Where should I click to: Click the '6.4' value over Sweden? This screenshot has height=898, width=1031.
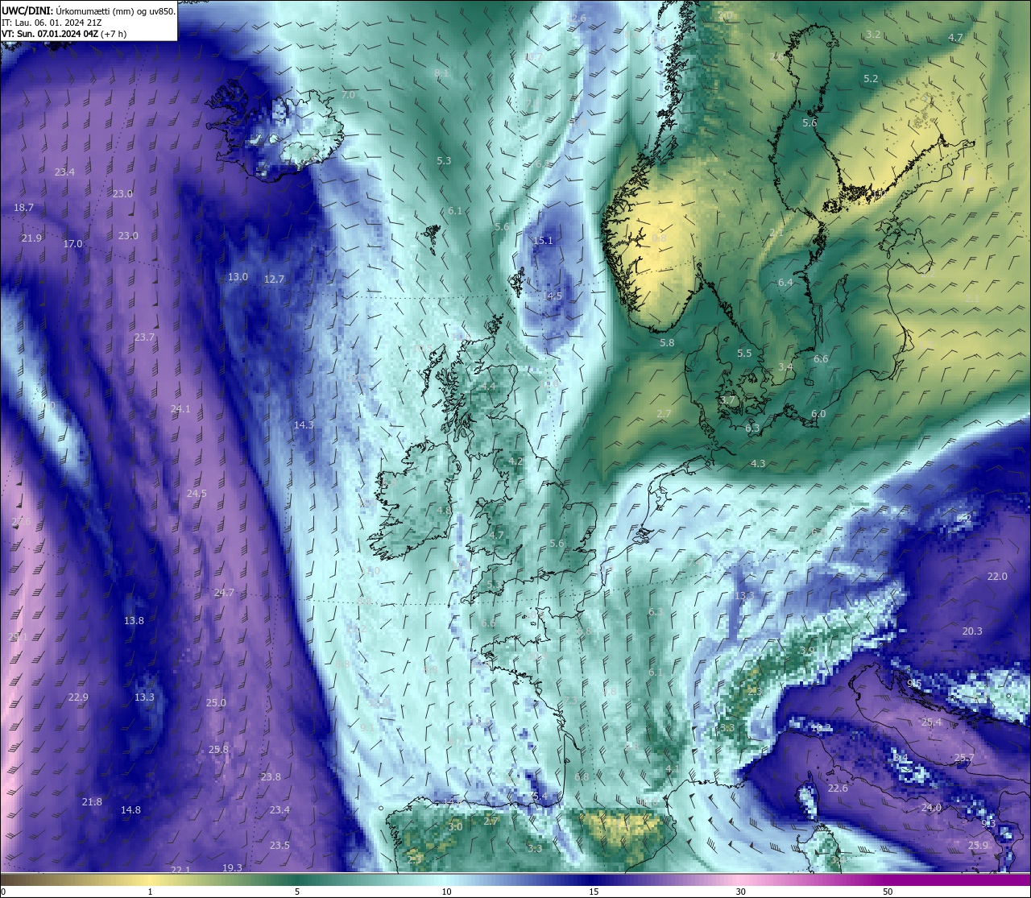(785, 283)
